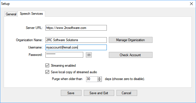The width and height of the screenshot is (196, 103).
Task: Click the 'Purge when older than' label
Action: [x=67, y=79]
